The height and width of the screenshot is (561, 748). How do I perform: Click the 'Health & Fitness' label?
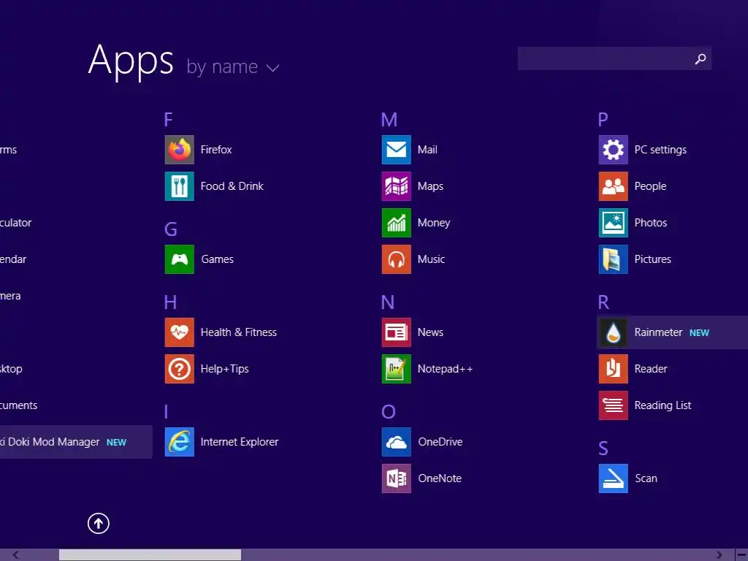239,332
